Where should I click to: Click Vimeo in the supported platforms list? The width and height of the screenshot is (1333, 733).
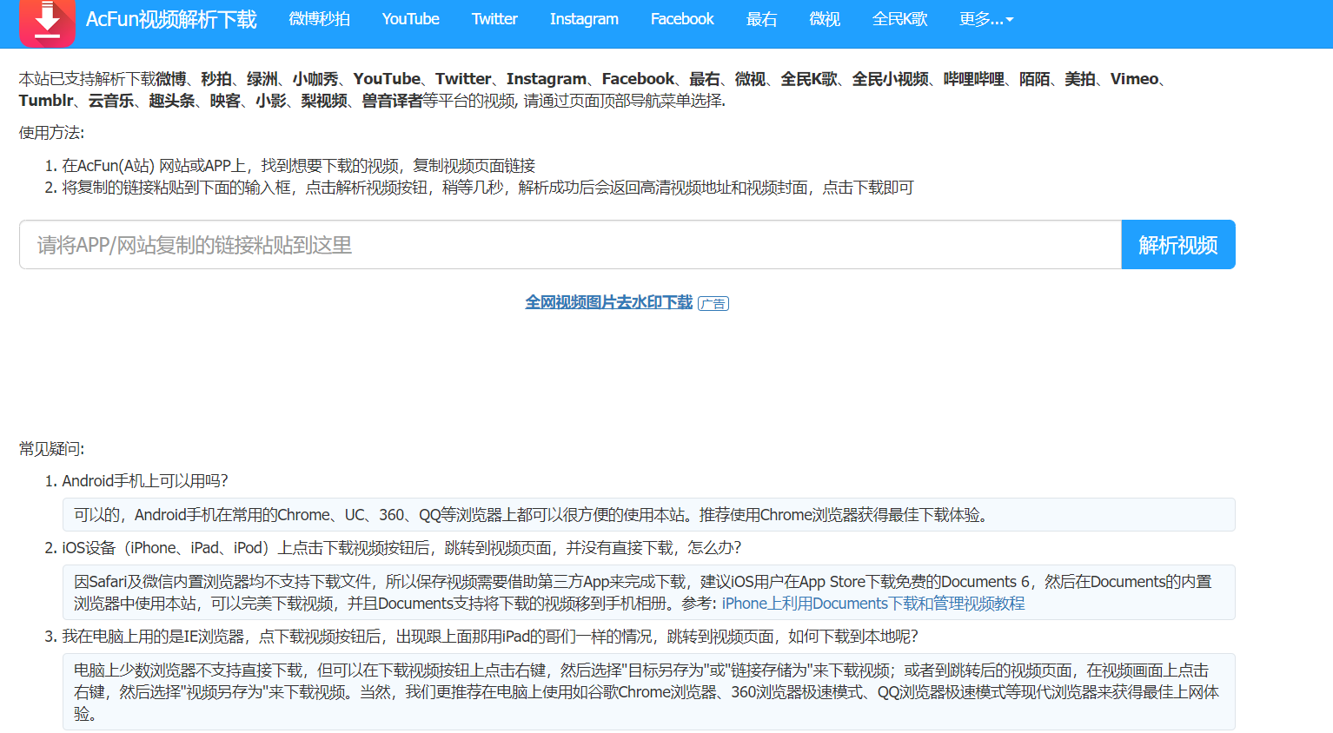coord(1134,79)
